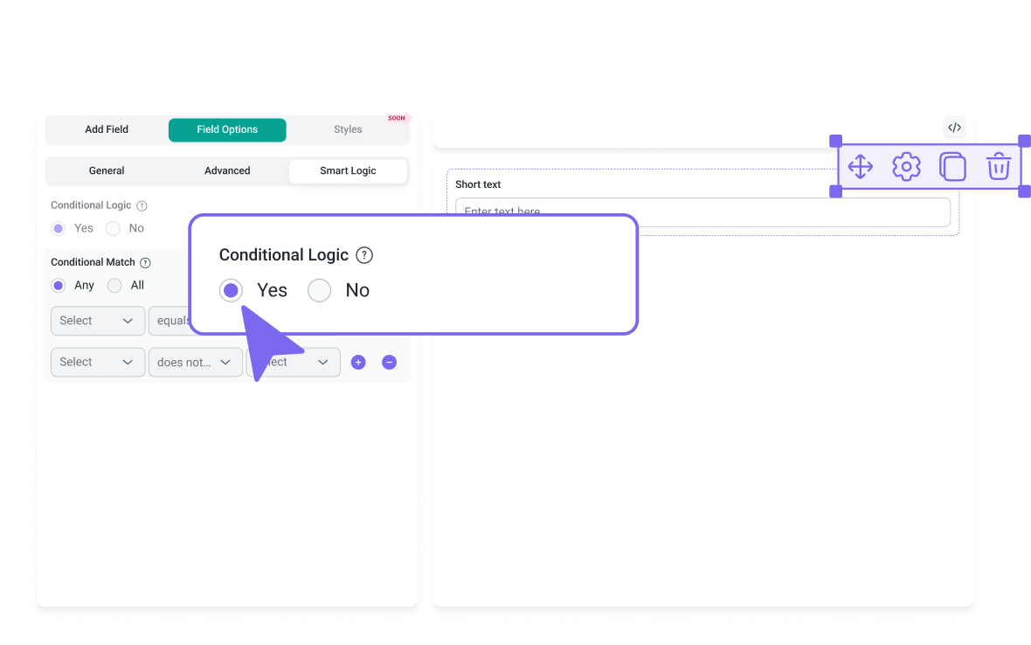
Task: Select All for Conditional Match
Action: pyautogui.click(x=114, y=285)
